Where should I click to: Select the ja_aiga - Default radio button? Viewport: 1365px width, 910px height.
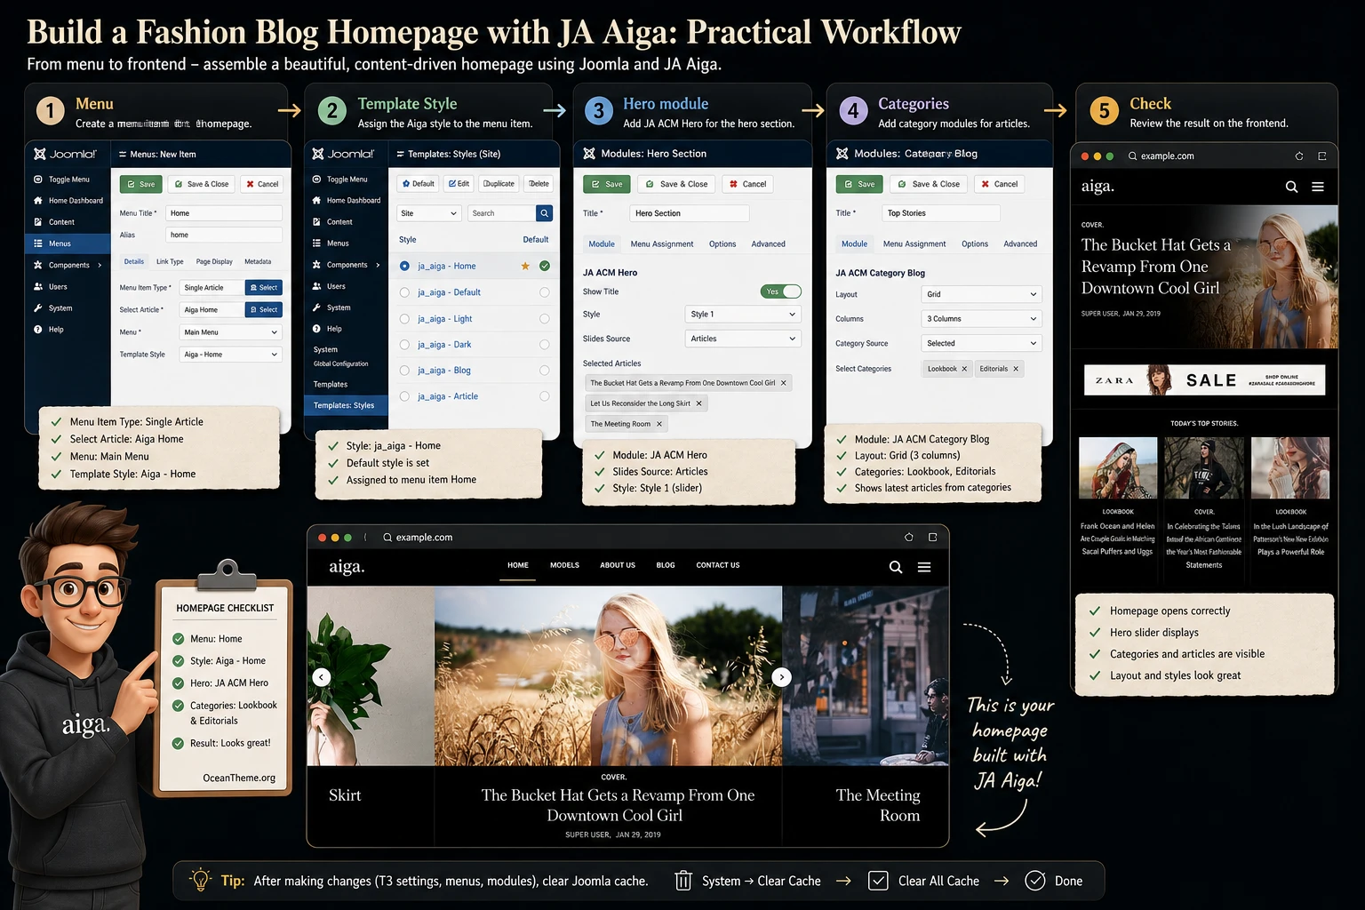click(x=404, y=292)
